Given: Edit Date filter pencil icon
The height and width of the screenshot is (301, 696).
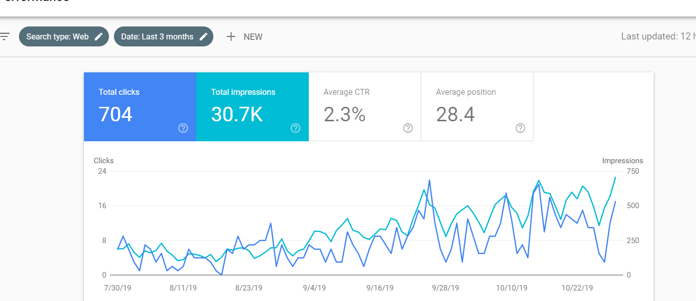Looking at the screenshot, I should (203, 36).
